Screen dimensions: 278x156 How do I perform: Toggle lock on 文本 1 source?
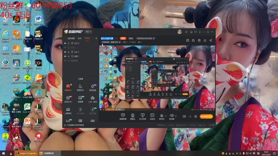coord(69,52)
